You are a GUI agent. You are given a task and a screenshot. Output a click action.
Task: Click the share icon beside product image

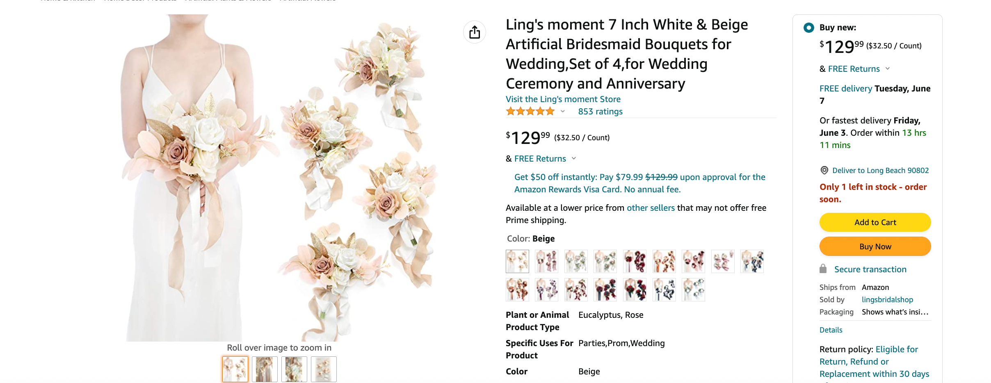[475, 32]
